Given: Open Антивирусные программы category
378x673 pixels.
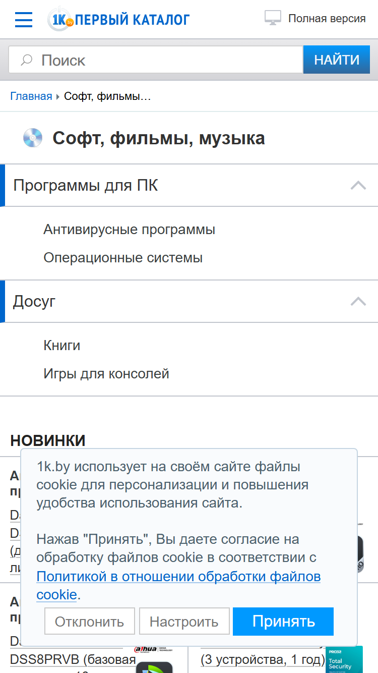Looking at the screenshot, I should [130, 230].
